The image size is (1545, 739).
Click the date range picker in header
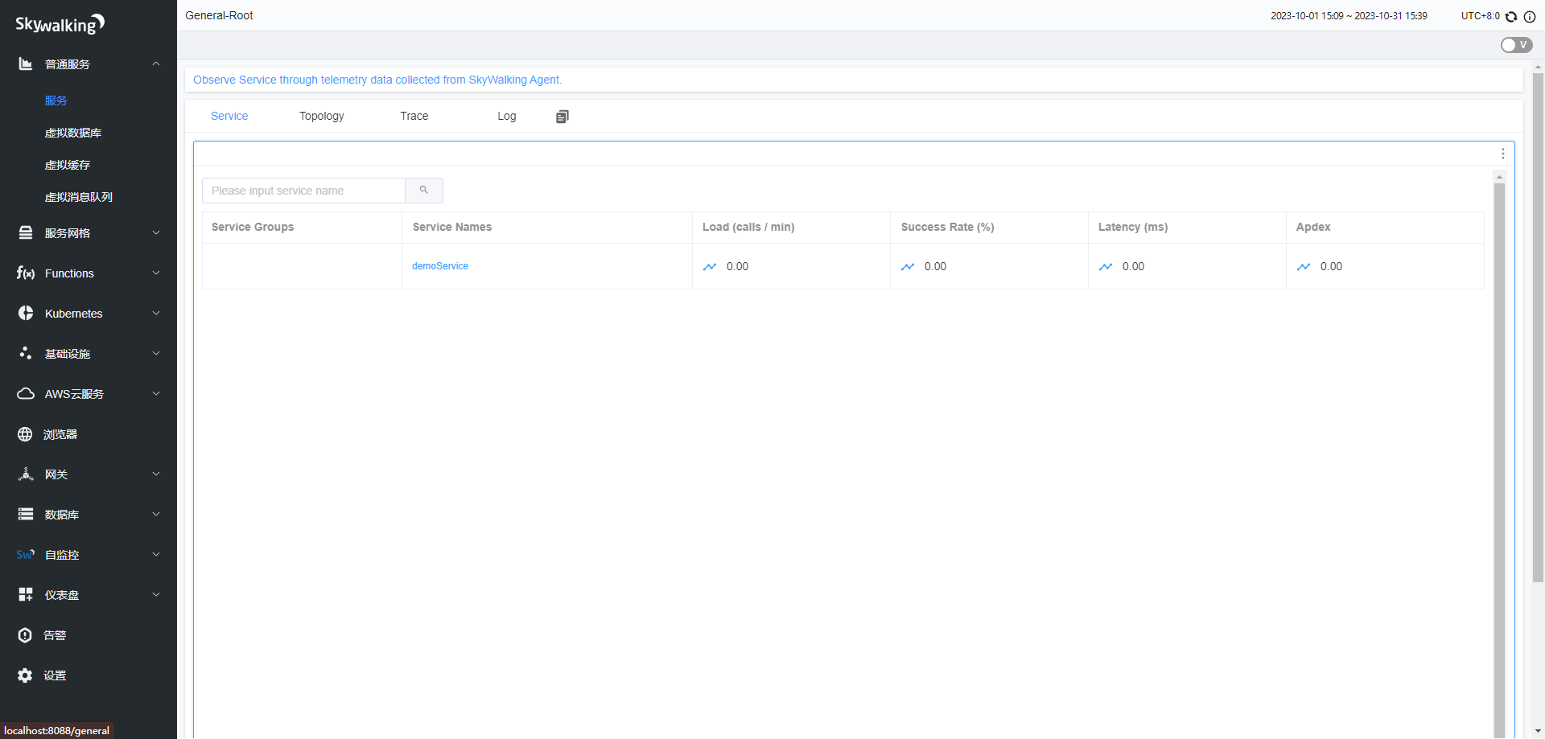pos(1349,16)
